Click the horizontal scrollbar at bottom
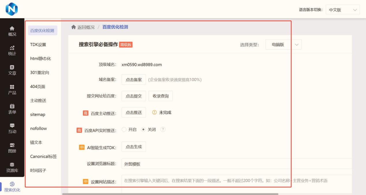 [x=170, y=194]
